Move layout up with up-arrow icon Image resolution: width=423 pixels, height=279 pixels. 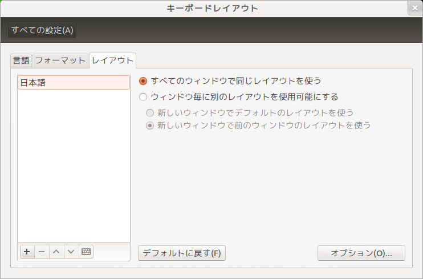click(x=56, y=252)
